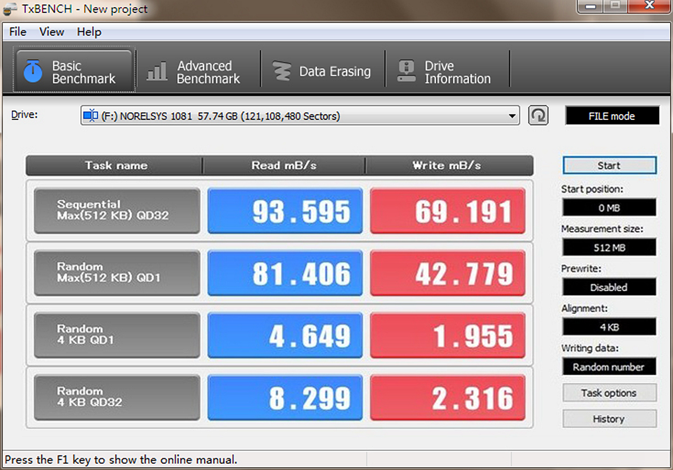The width and height of the screenshot is (673, 470).
Task: Click Start position 0 MB field
Action: point(609,207)
